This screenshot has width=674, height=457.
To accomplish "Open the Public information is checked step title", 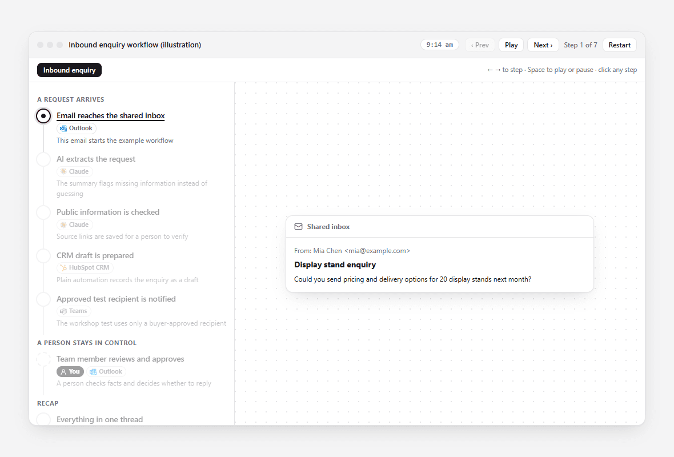I will (108, 213).
